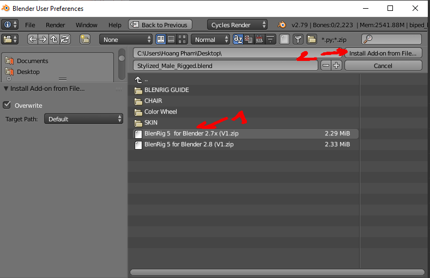The image size is (430, 278).
Task: Click the bookmarks panel vertical scrollbar
Action: [122, 64]
